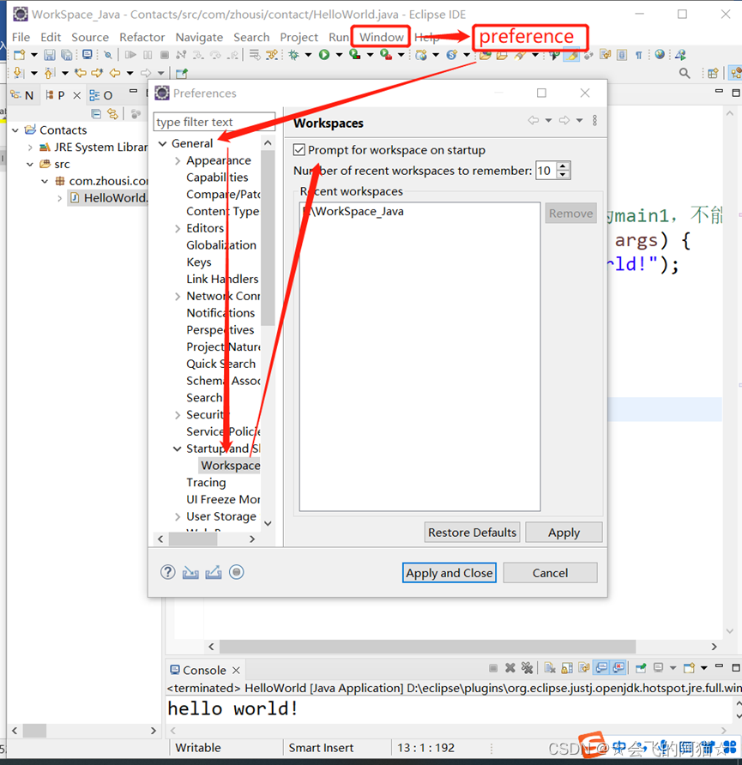The width and height of the screenshot is (742, 765).
Task: Click the Cancel button
Action: coord(550,573)
